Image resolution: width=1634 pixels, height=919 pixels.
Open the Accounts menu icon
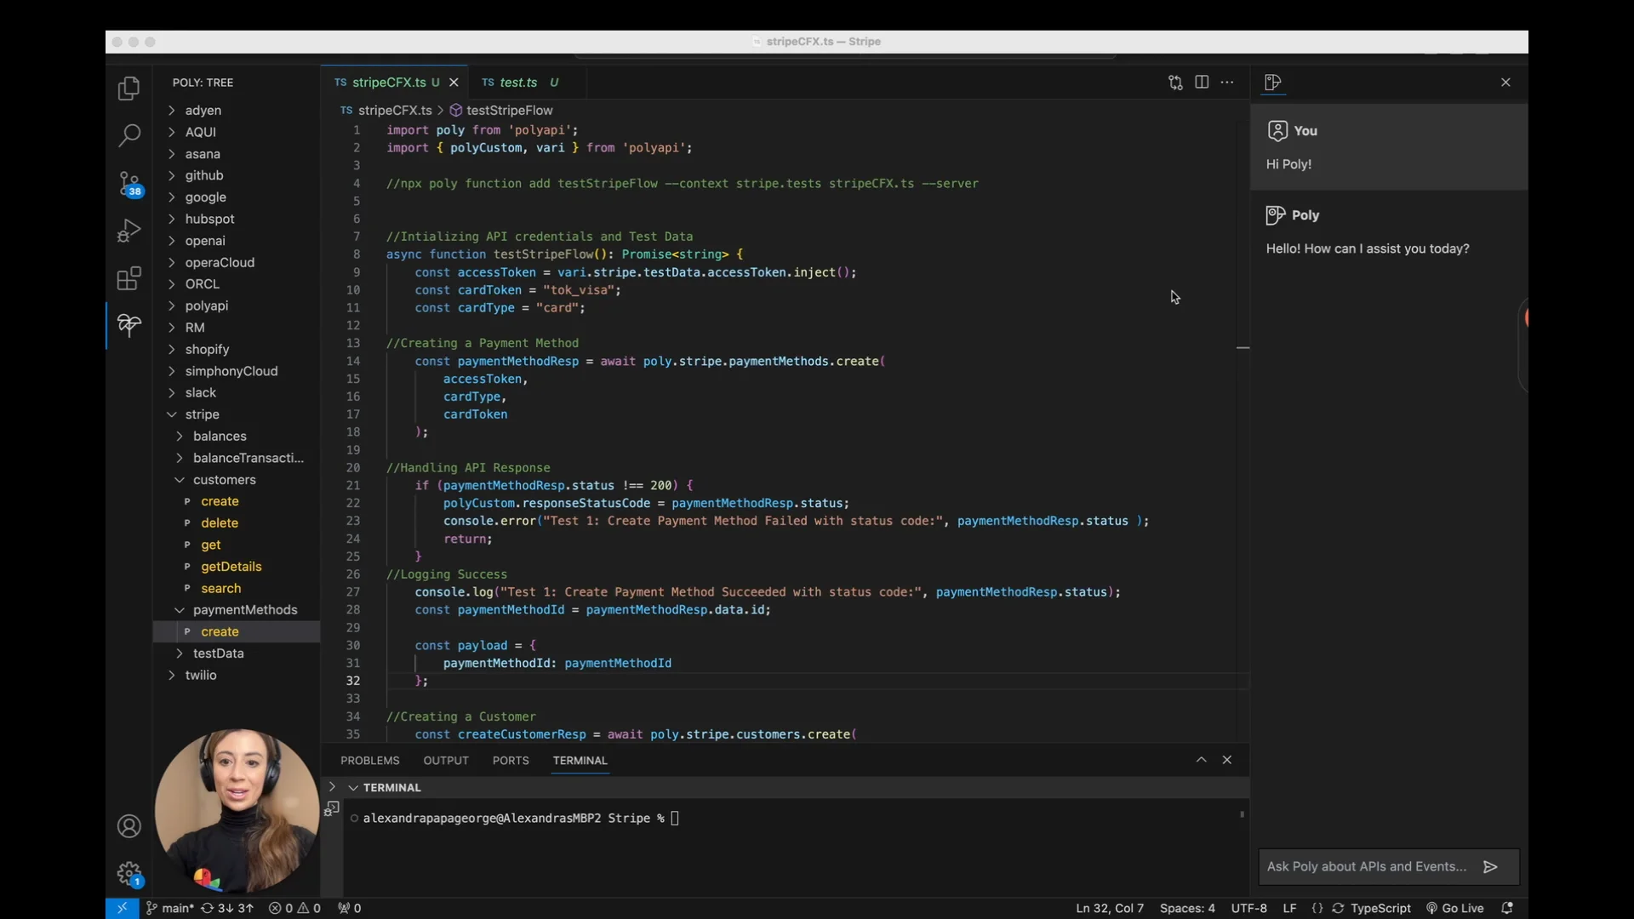(x=129, y=825)
